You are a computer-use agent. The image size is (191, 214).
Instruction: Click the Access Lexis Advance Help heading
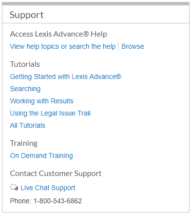(58, 34)
